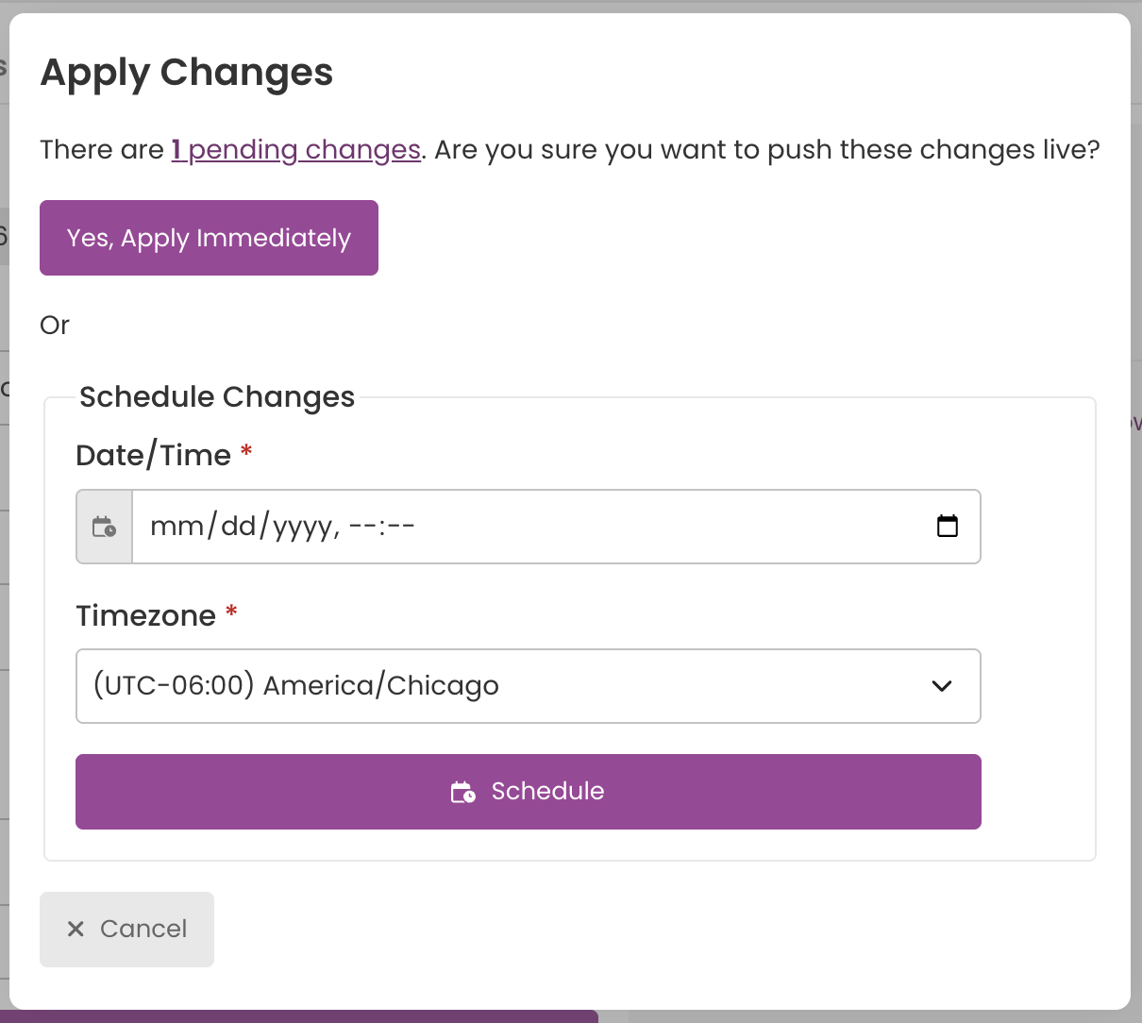Select the '--:--' time segment
This screenshot has width=1142, height=1023.
point(381,526)
